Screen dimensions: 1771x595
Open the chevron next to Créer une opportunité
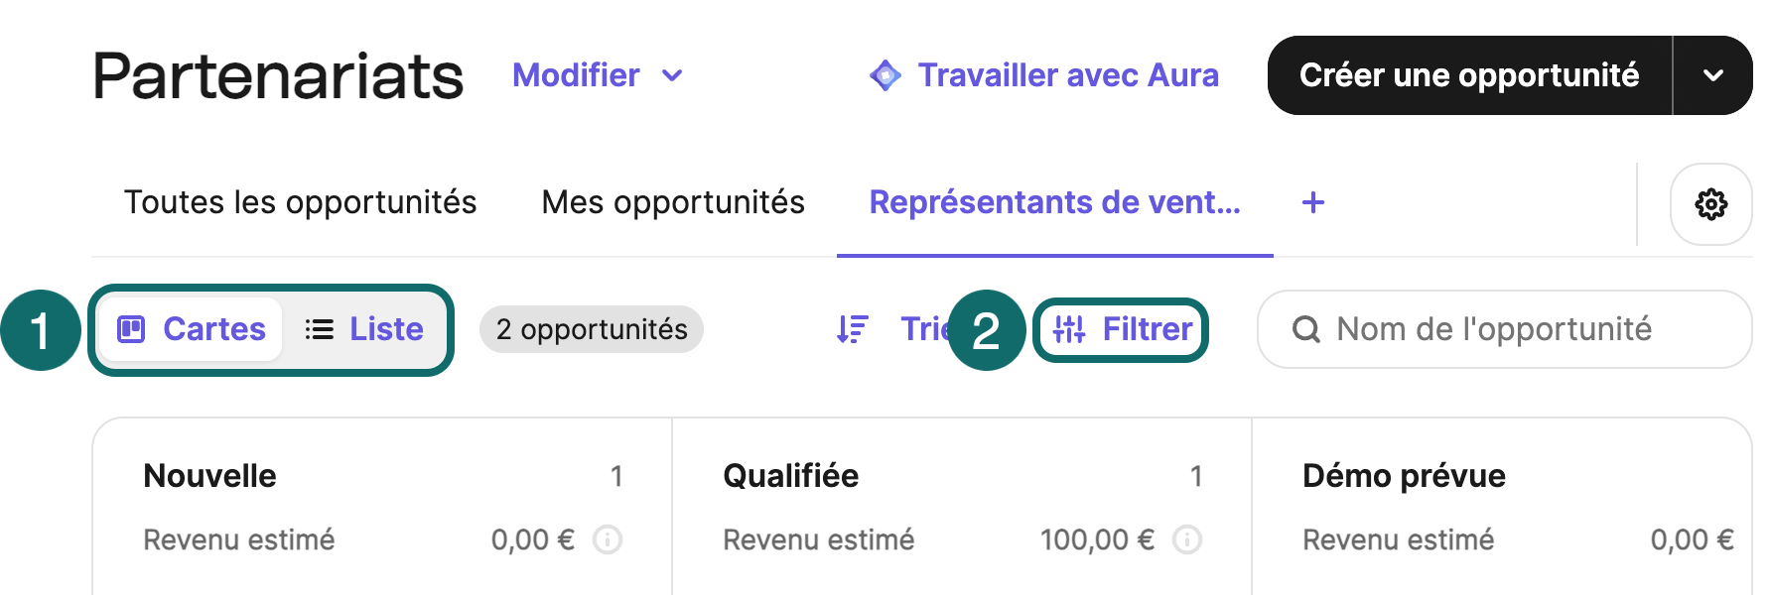tap(1712, 74)
